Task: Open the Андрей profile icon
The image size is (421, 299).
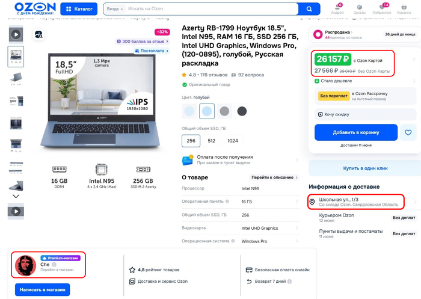Action: 337,8
